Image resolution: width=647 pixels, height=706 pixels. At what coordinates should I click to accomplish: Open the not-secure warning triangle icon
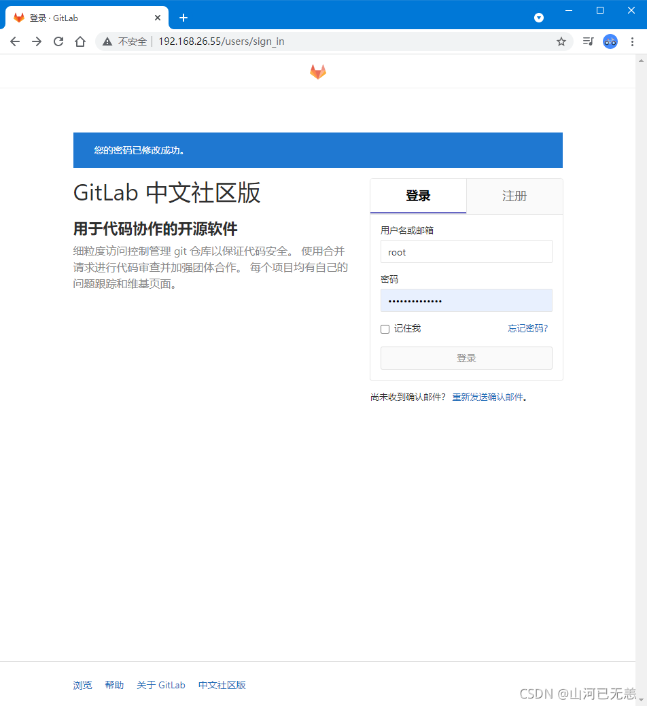coord(107,42)
